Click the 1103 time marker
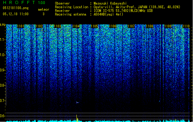 pos(57,26)
